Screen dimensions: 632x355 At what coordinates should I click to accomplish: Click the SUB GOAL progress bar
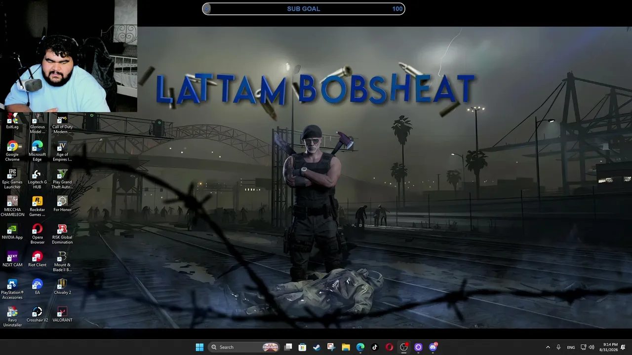tap(304, 9)
